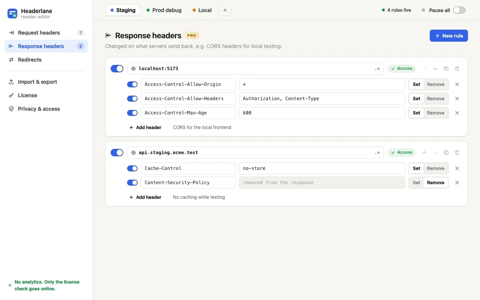Screen dimensions: 480x300
Task: Click the collapse arrow icon beside Response headers title
Action: pos(108,36)
